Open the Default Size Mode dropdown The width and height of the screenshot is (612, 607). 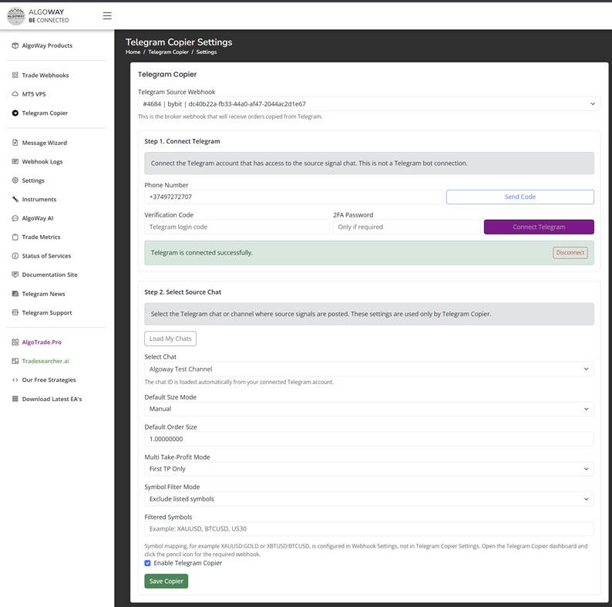369,409
